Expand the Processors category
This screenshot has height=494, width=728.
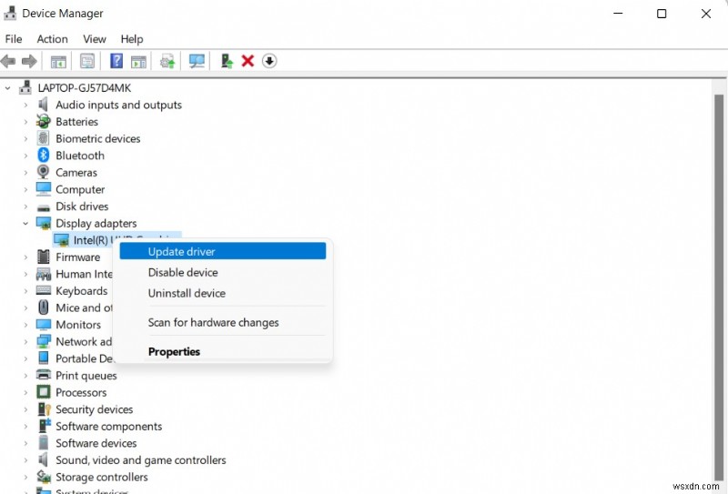(x=25, y=393)
